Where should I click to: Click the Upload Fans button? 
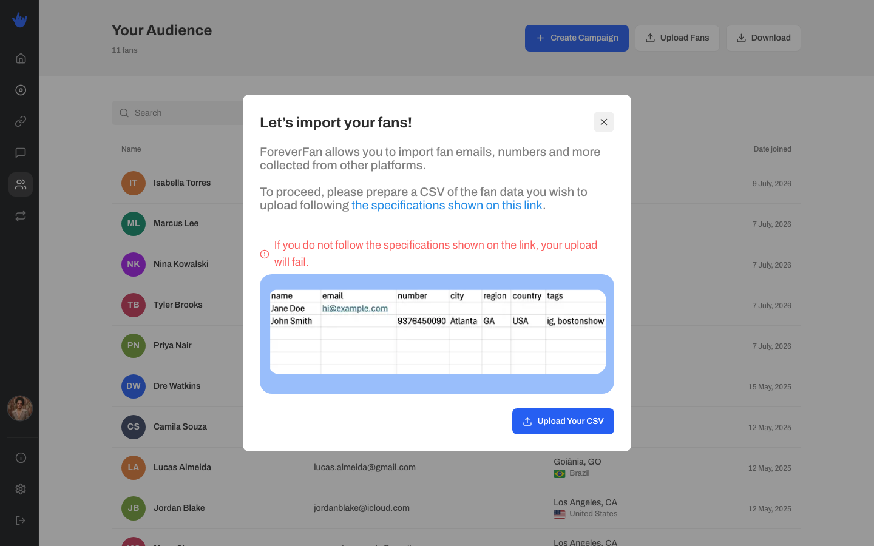677,38
